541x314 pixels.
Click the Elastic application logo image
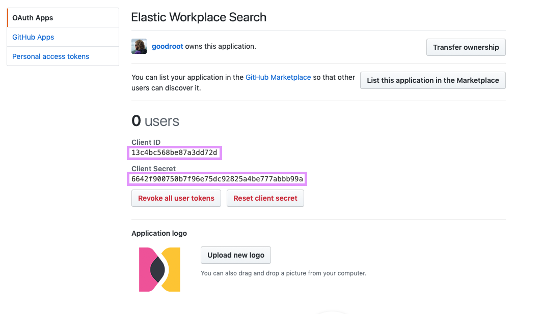pos(159,269)
